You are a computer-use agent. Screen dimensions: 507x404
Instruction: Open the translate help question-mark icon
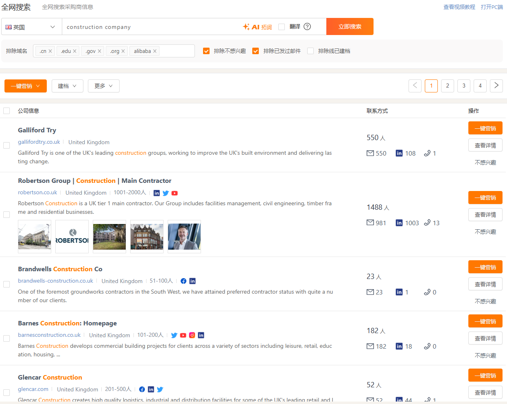307,26
